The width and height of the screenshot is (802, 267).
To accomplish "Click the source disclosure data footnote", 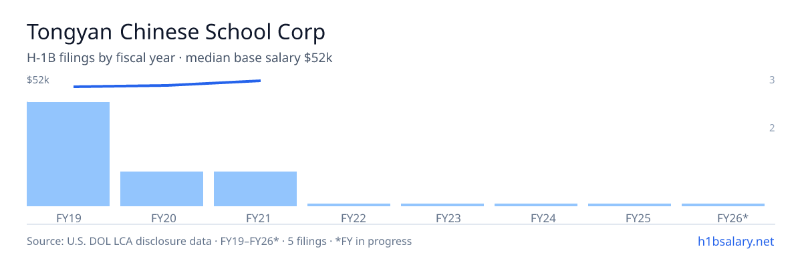I will [x=219, y=241].
